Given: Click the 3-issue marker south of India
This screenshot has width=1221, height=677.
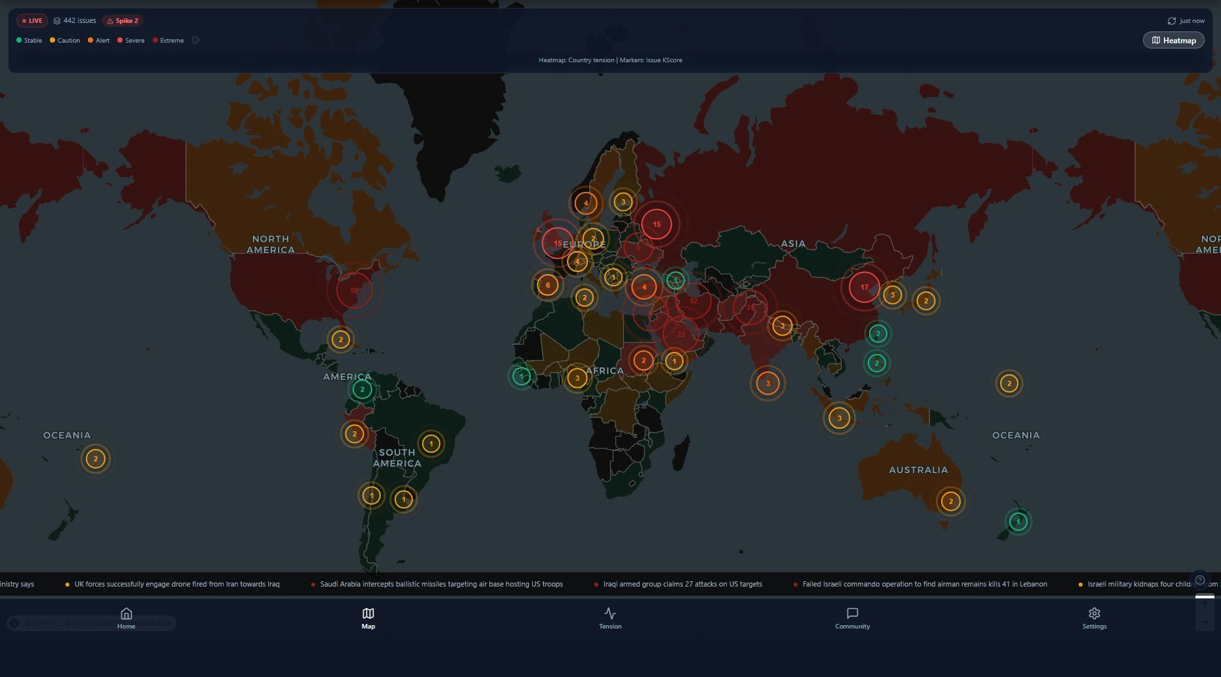Looking at the screenshot, I should click(768, 383).
